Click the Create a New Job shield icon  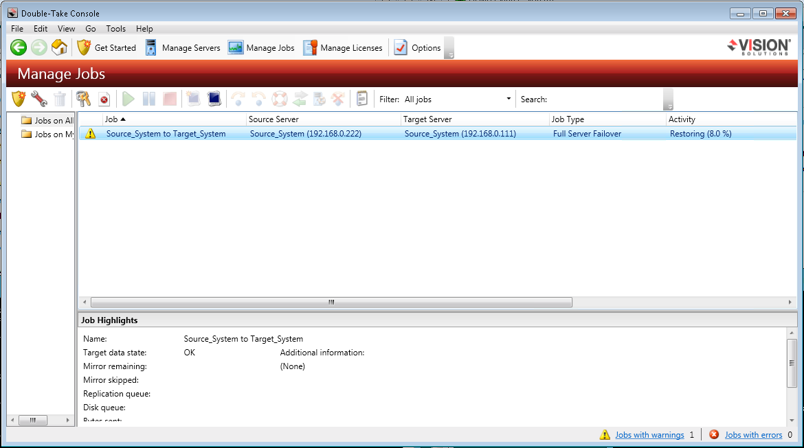(19, 99)
